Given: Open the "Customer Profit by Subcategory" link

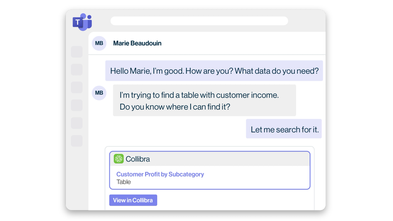Looking at the screenshot, I should pos(160,174).
